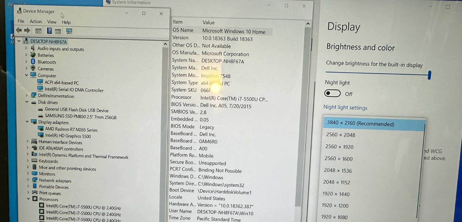Open Night light settings link
The width and height of the screenshot is (462, 222).
pyautogui.click(x=345, y=107)
